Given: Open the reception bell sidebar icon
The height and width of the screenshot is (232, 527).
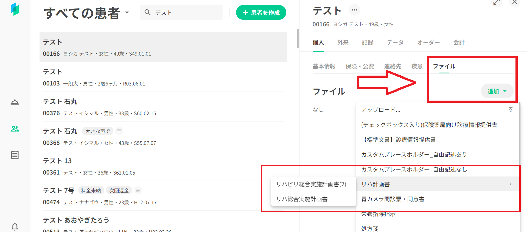Looking at the screenshot, I should (x=15, y=102).
